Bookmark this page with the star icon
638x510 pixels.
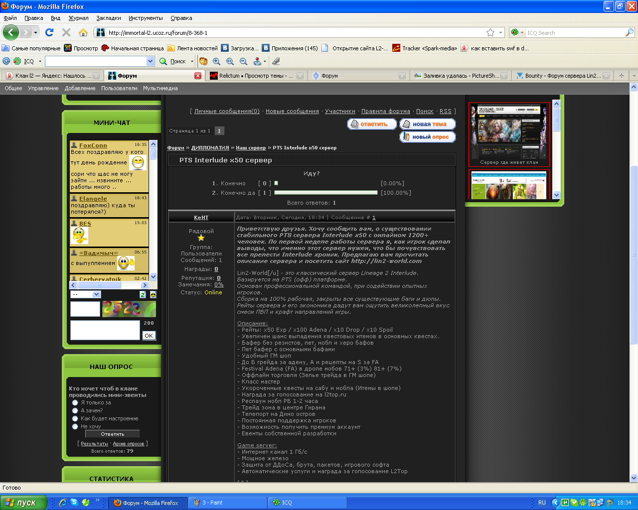point(490,32)
